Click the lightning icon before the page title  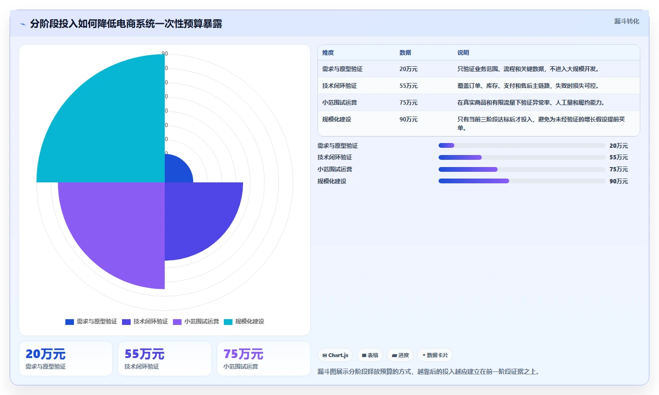click(23, 24)
